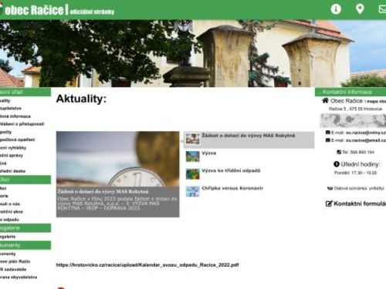386x289 pixels.
Task: Open the map pin location icon
Action: coord(360,9)
